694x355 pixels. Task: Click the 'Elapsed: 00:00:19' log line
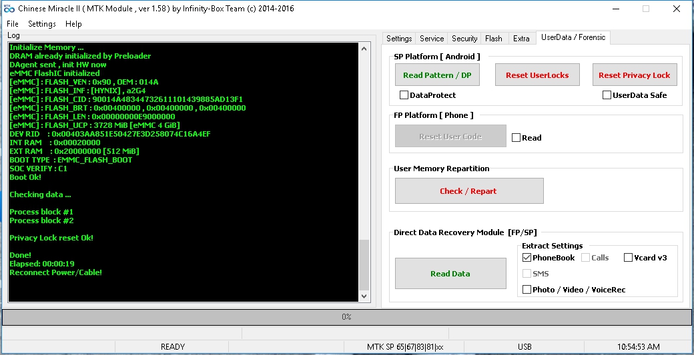(42, 264)
